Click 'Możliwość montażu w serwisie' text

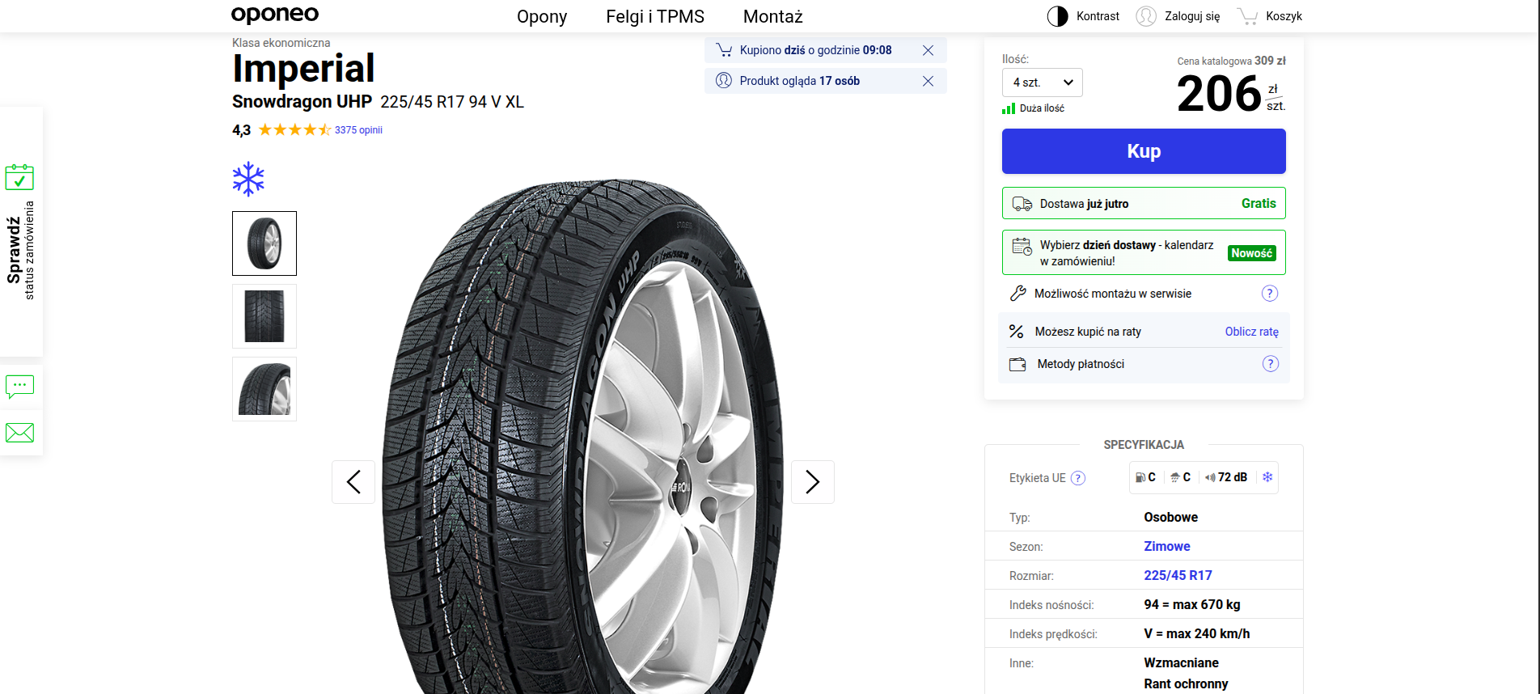[x=1113, y=294]
